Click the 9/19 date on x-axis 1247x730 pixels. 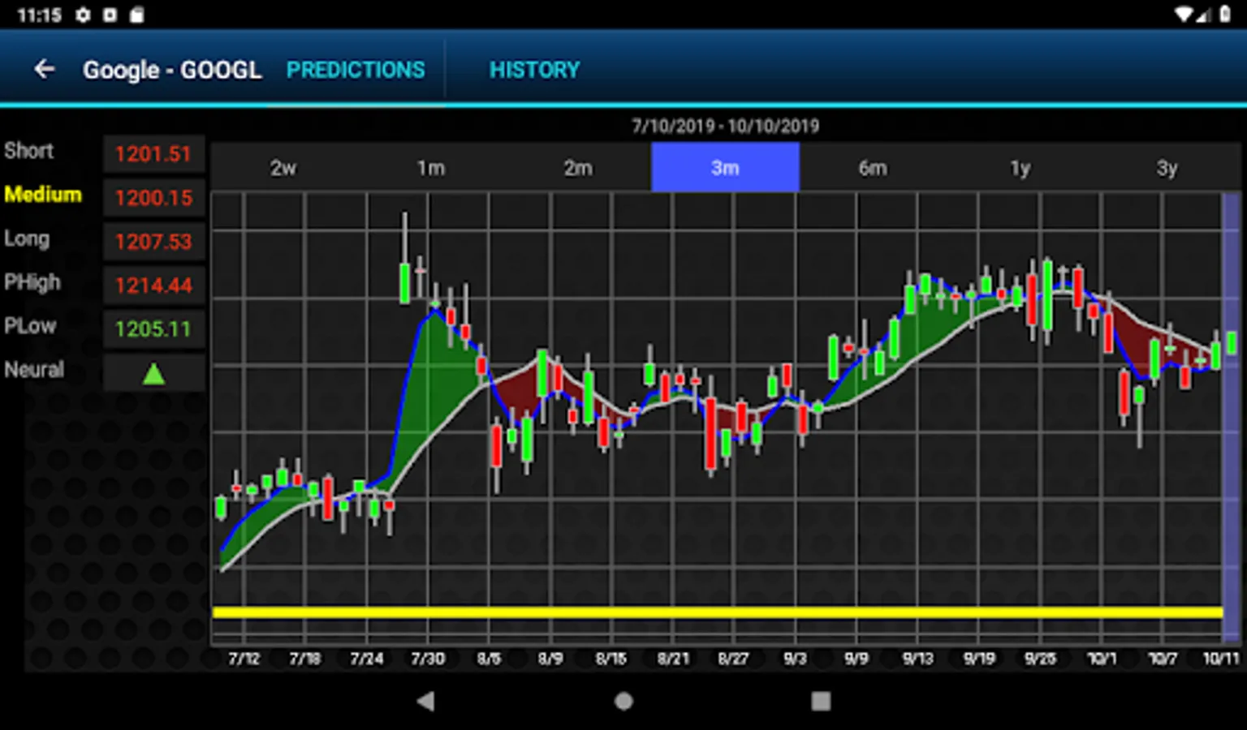click(979, 659)
